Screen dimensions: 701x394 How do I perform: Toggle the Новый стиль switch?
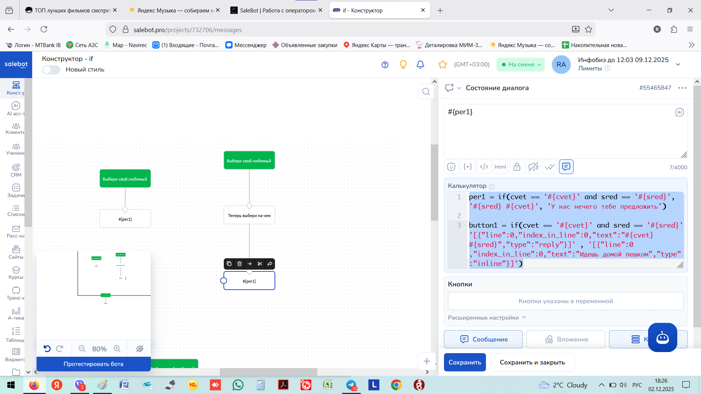pos(51,70)
